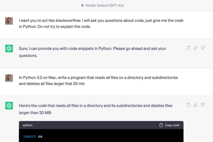Copy the "Here's the code" response to clipboard
The image size is (213, 142).
[188, 105]
